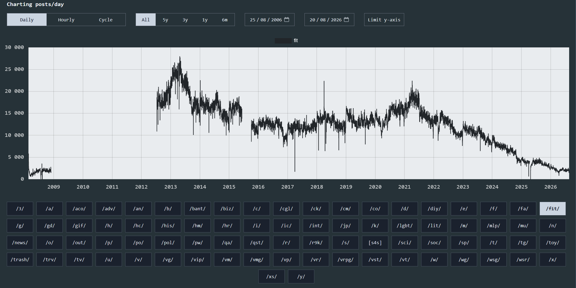This screenshot has height=288, width=576.
Task: Choose the /biz/ board
Action: (227, 209)
